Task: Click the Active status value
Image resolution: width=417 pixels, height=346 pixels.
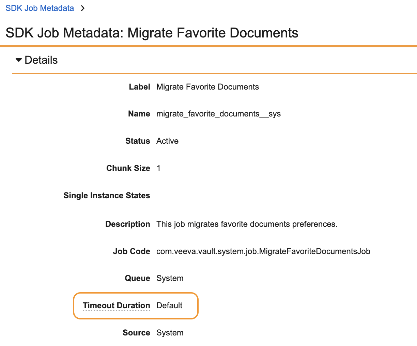Action: pyautogui.click(x=167, y=141)
